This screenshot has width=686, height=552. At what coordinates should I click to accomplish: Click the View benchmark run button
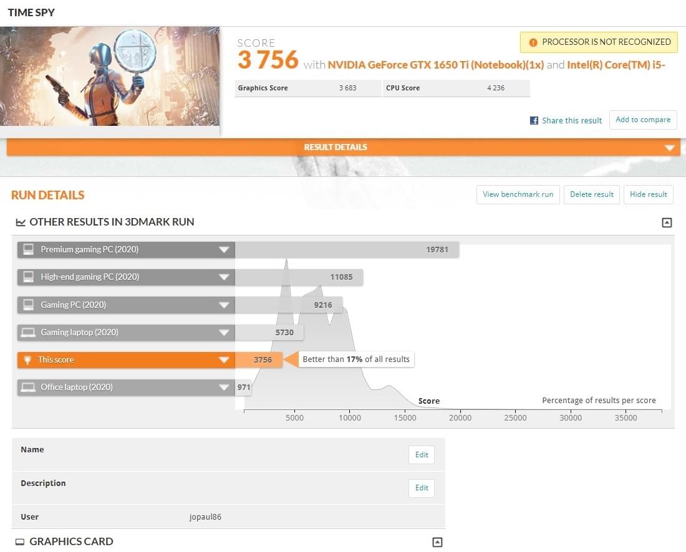coord(518,194)
